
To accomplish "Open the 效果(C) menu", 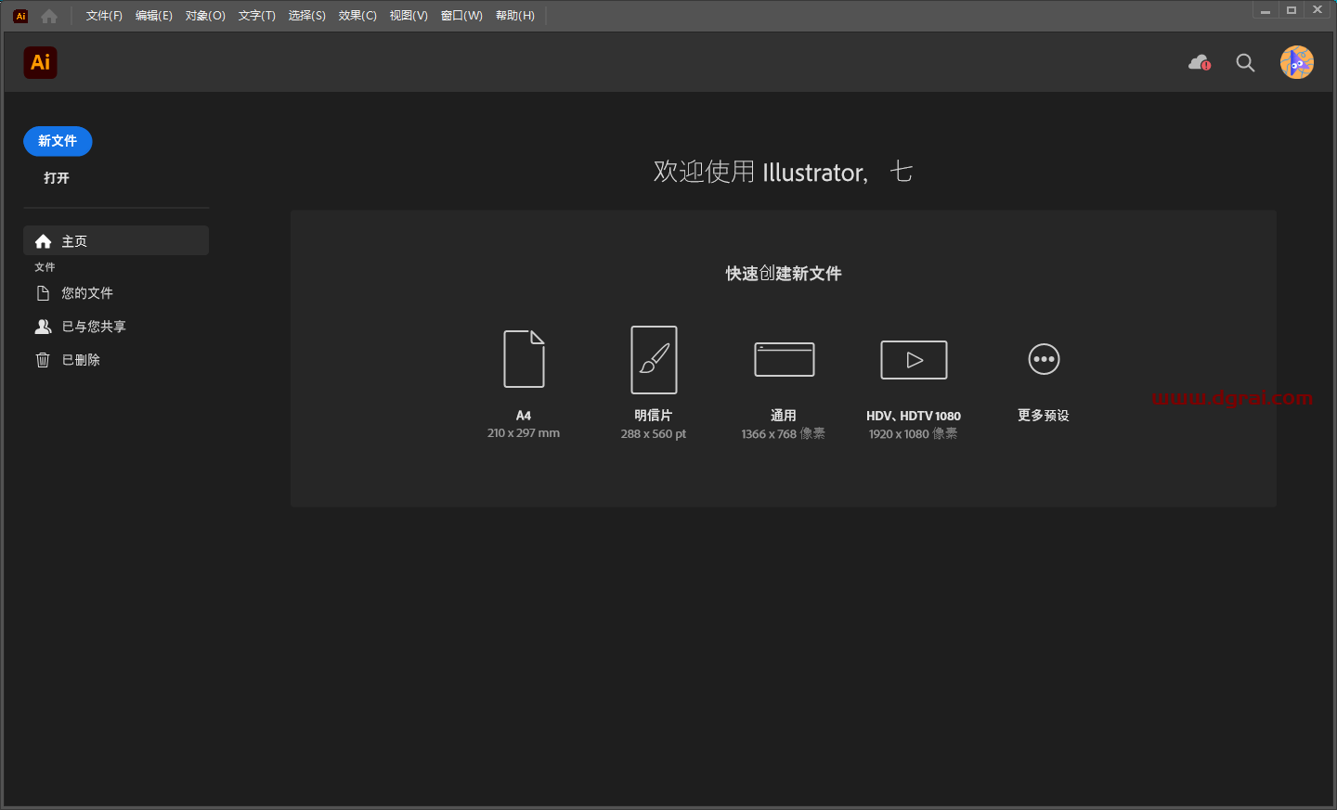I will point(357,16).
